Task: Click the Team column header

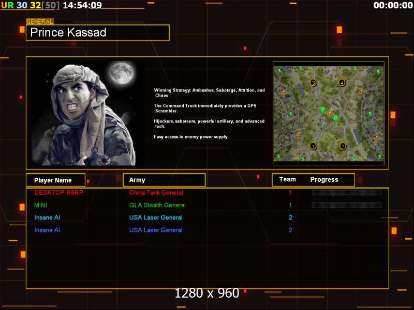Action: [288, 179]
